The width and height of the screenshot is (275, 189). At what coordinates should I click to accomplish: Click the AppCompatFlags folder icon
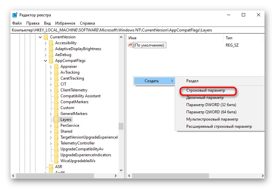click(51, 61)
